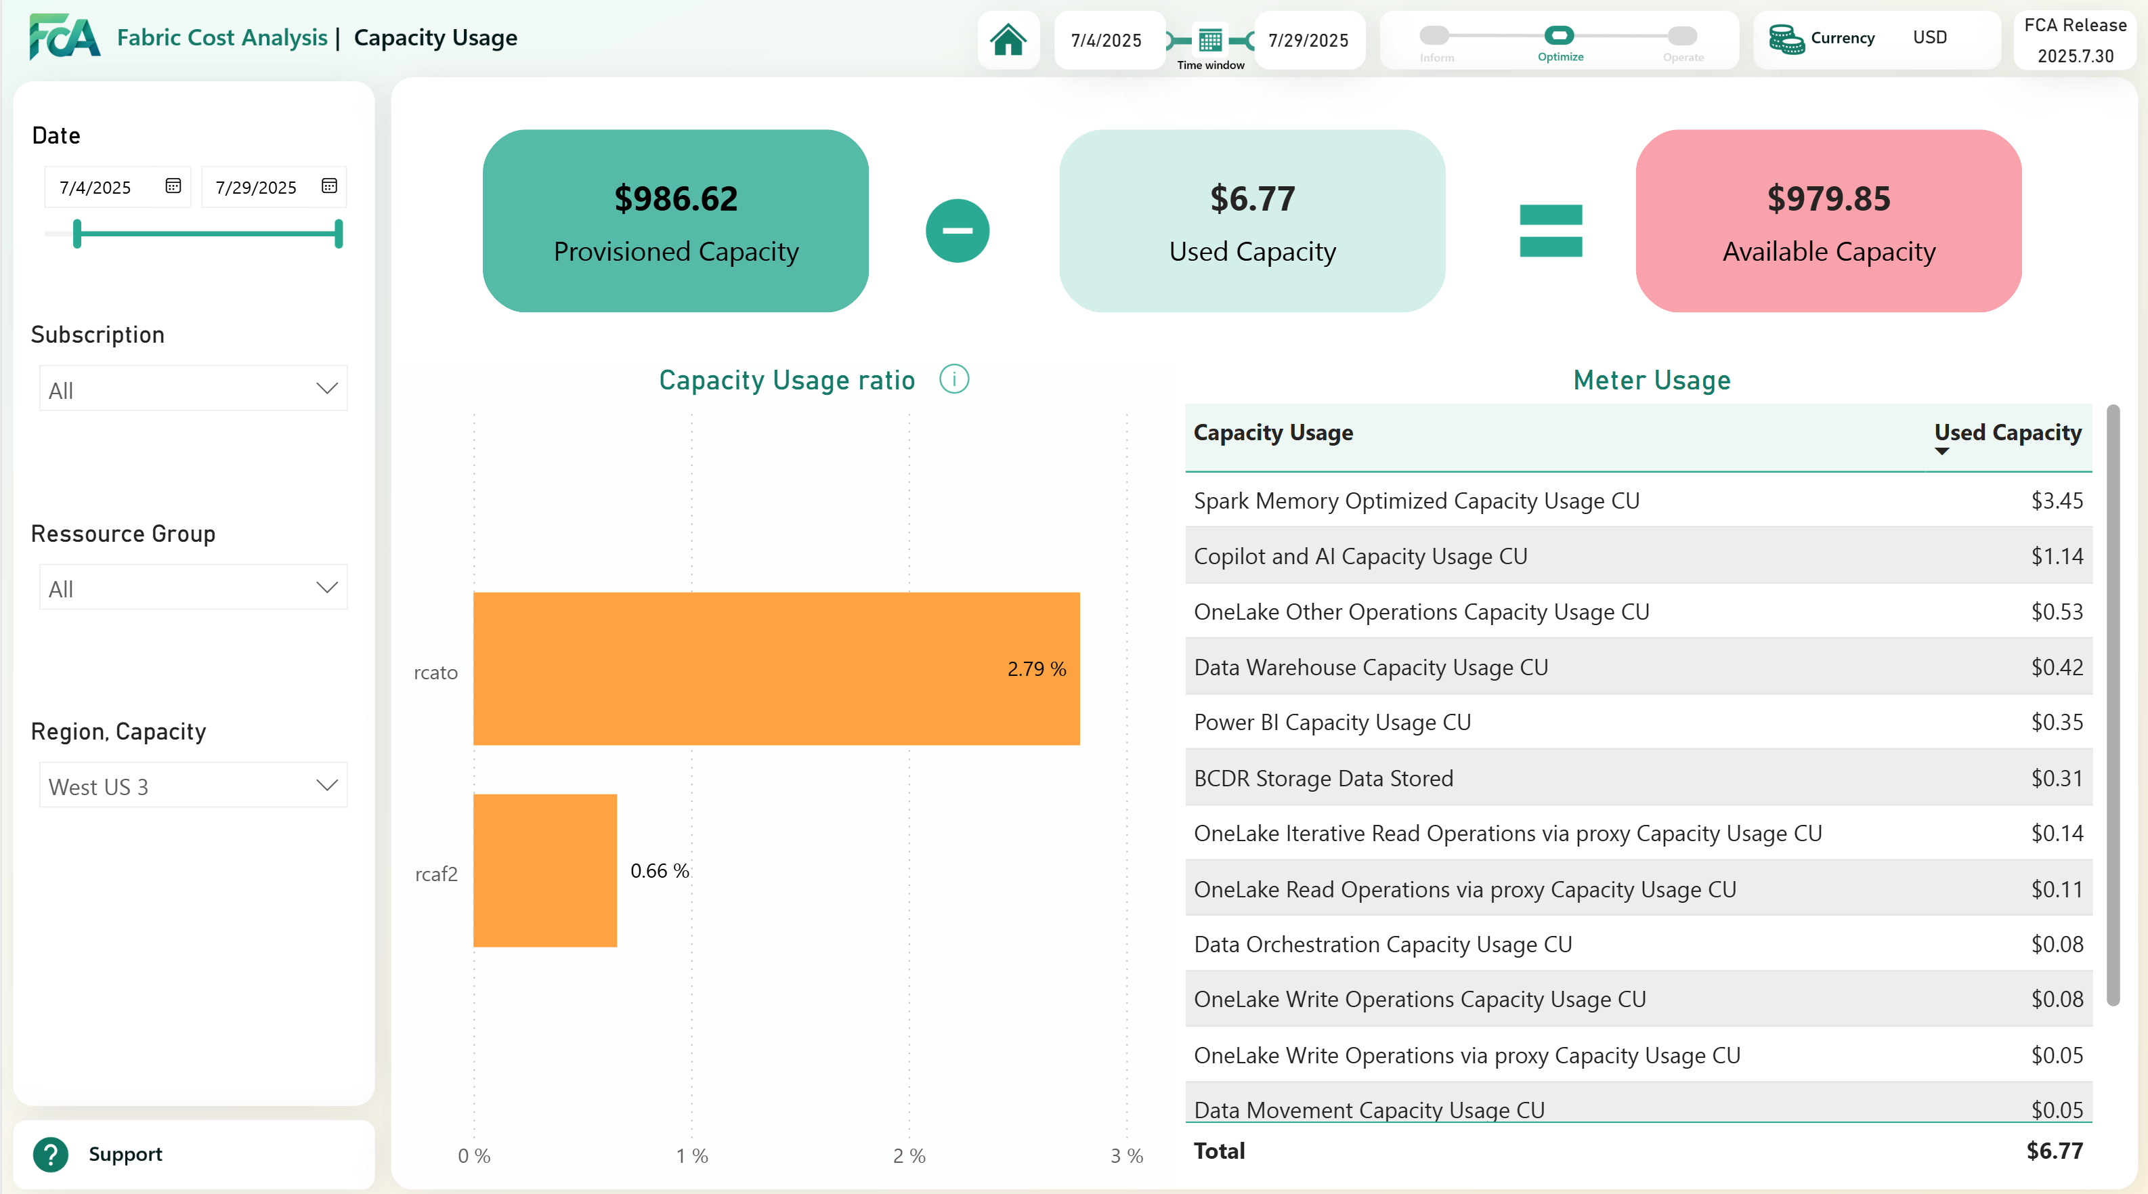Switch the mode to Inform
The height and width of the screenshot is (1194, 2148).
[1435, 35]
